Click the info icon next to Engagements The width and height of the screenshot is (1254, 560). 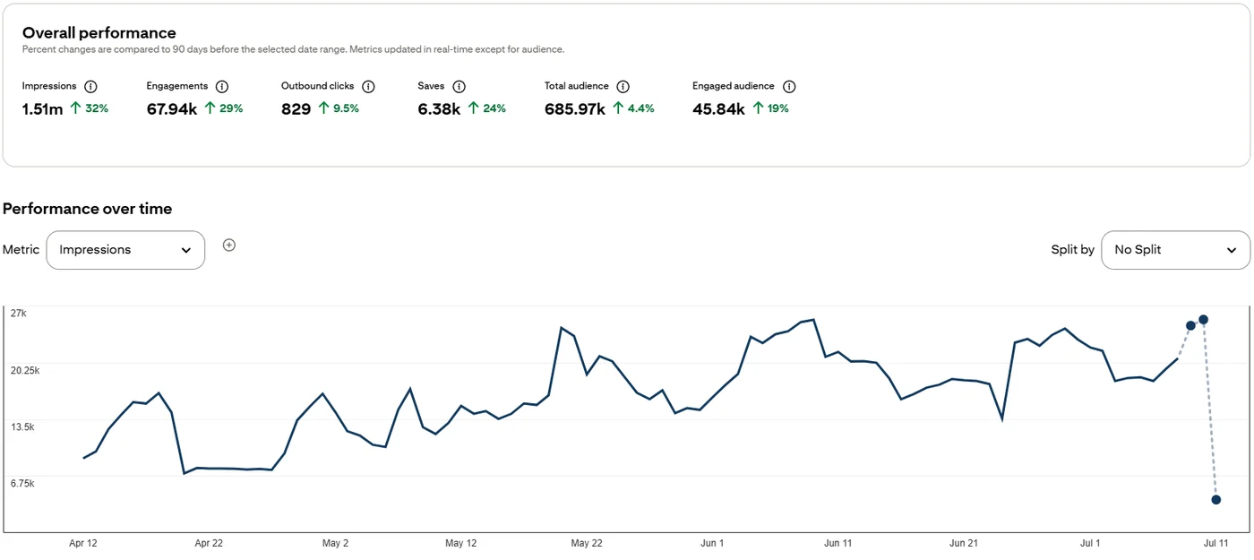point(222,87)
